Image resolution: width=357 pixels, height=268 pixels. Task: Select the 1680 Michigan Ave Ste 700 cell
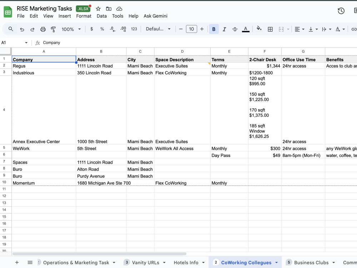click(101, 183)
